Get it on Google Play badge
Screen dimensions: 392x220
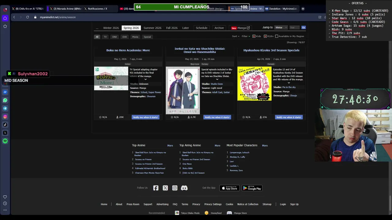pos(252,188)
